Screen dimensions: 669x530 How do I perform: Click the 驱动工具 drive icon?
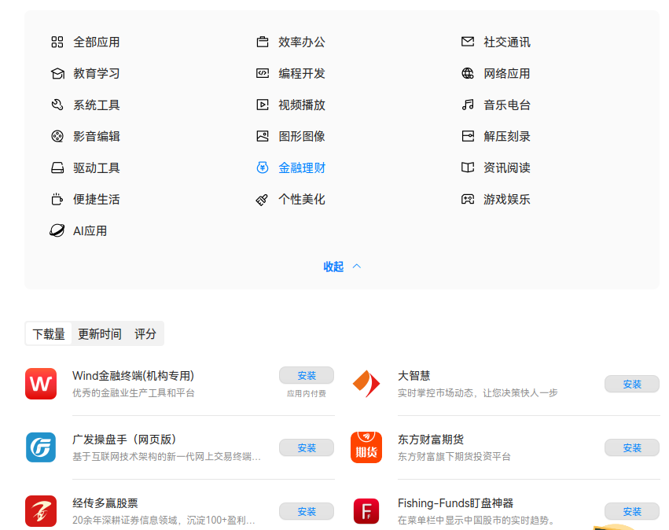pyautogui.click(x=57, y=167)
